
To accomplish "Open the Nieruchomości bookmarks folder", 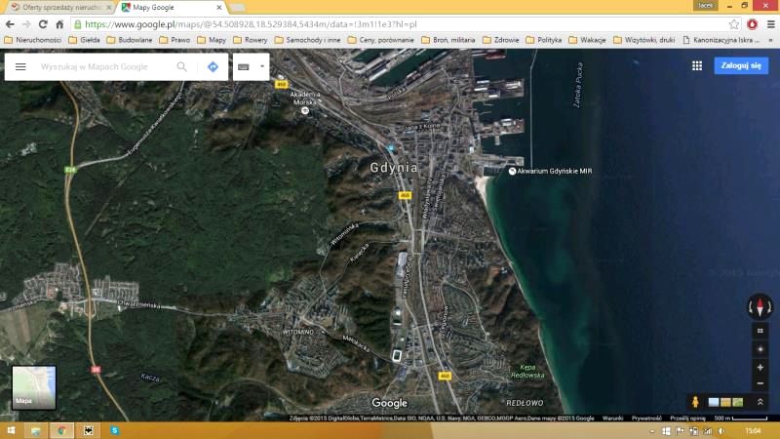I will [32, 40].
